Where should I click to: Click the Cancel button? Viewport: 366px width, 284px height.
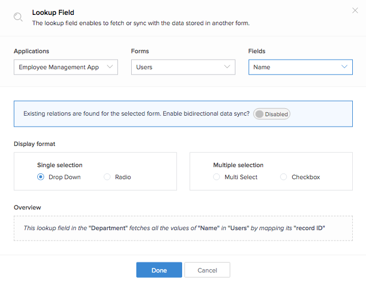point(207,270)
